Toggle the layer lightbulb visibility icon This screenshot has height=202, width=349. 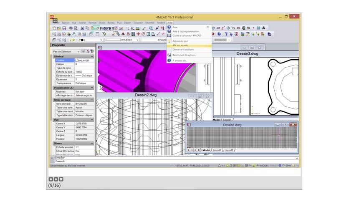[71, 40]
